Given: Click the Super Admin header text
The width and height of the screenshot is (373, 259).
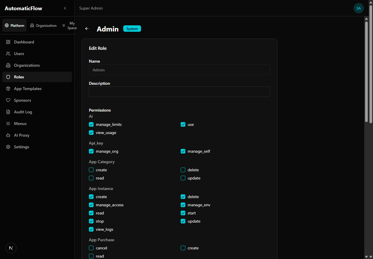Looking at the screenshot, I should [x=91, y=8].
